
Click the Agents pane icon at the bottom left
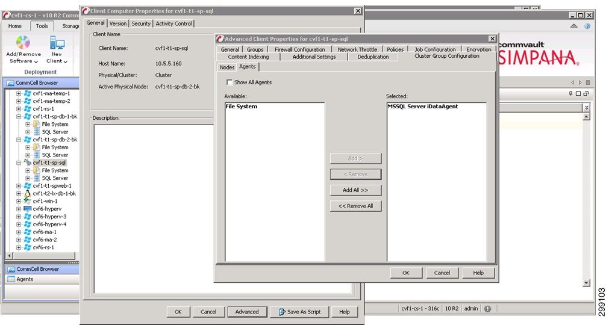[x=11, y=279]
